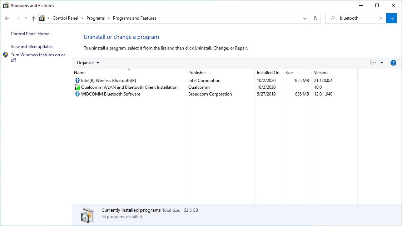This screenshot has width=402, height=226.
Task: Refresh the Programs and Features list
Action: (315, 19)
